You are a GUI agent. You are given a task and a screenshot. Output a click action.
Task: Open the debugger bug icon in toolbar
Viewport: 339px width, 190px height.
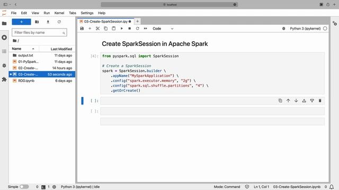284,28
